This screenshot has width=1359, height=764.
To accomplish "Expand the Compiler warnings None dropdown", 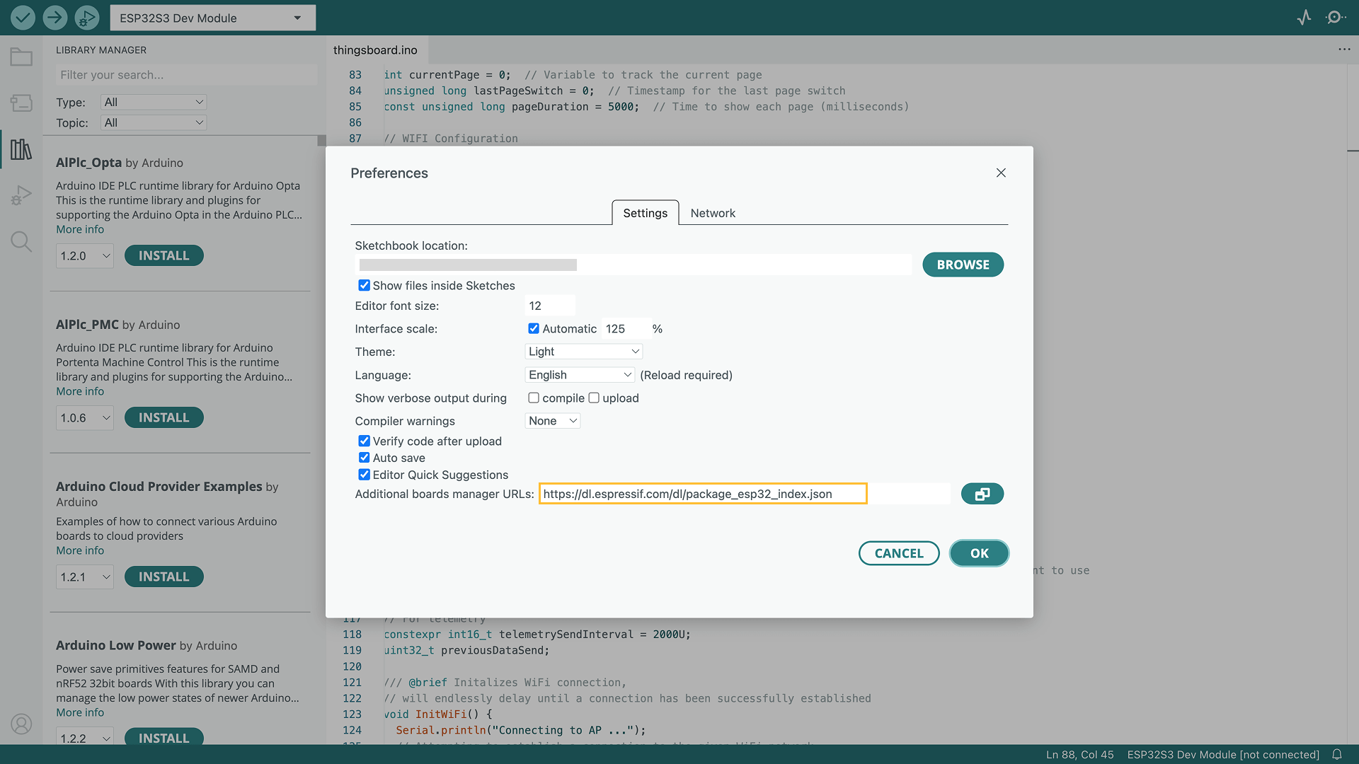I will pyautogui.click(x=552, y=421).
